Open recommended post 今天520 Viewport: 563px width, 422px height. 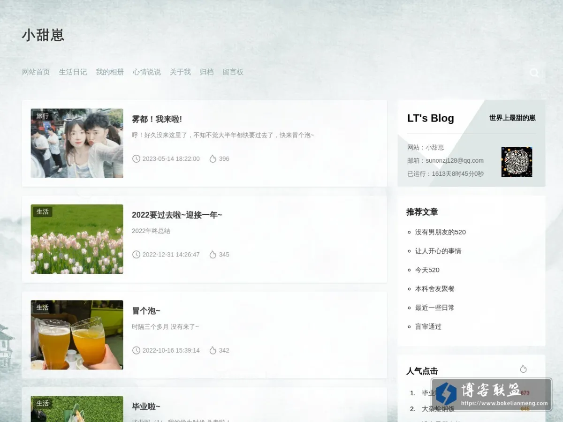[427, 270]
